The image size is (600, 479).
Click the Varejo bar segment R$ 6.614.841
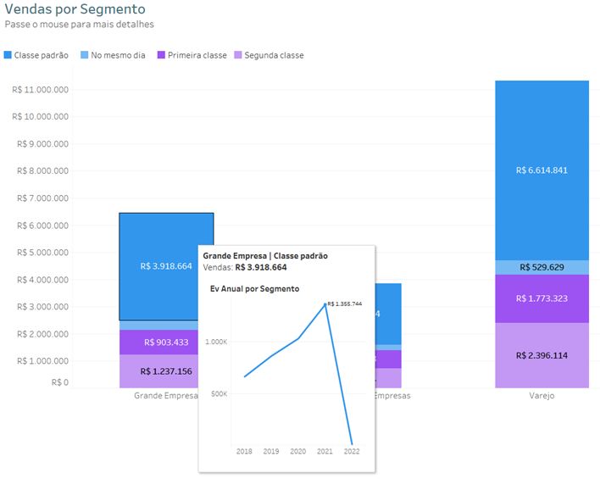(x=542, y=170)
